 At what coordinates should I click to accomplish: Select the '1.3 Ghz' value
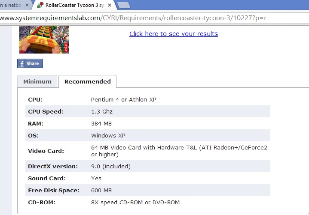click(x=102, y=111)
